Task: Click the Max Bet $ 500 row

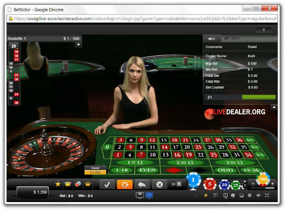Action: 240,63
